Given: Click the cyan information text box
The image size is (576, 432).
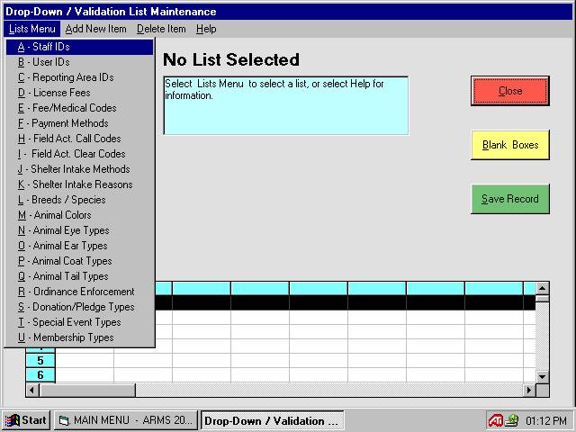Looking at the screenshot, I should pos(286,105).
